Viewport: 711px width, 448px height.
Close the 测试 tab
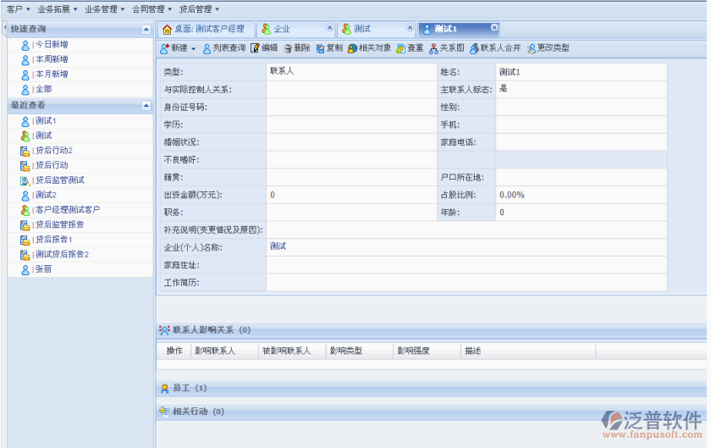point(412,28)
